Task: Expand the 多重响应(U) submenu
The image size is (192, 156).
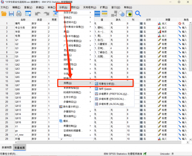Action: pos(77,102)
